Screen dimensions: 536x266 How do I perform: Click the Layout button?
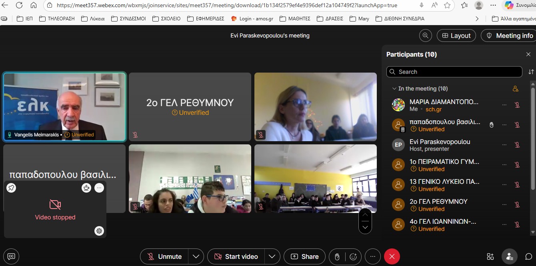click(456, 35)
